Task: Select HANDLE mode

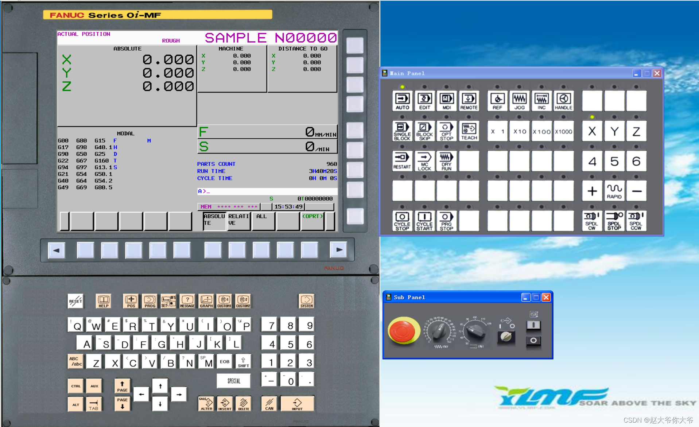Action: (x=563, y=101)
